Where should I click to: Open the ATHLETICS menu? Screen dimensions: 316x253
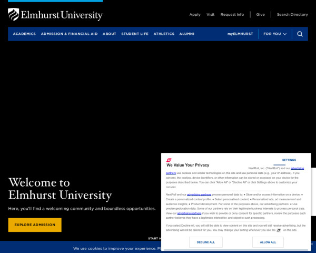pyautogui.click(x=164, y=34)
